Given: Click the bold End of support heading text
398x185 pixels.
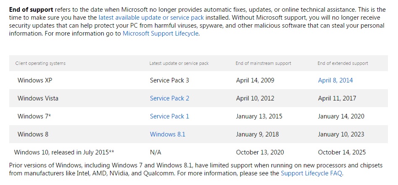Looking at the screenshot, I should pyautogui.click(x=31, y=10).
